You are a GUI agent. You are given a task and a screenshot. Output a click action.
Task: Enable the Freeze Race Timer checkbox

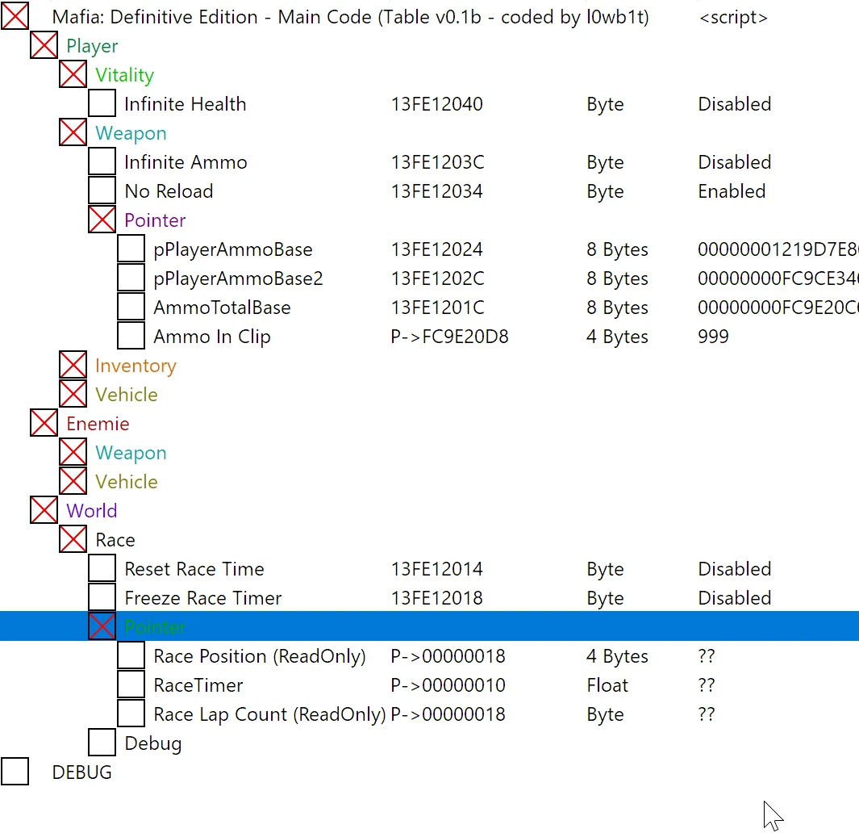[102, 598]
